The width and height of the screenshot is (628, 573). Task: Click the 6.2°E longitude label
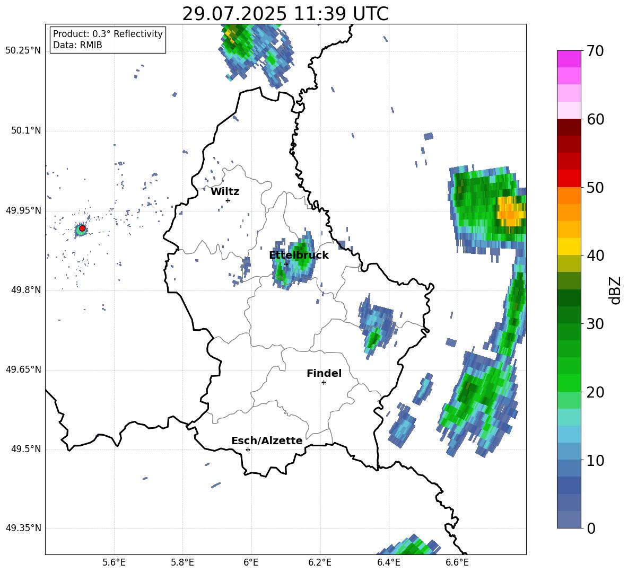tap(320, 562)
